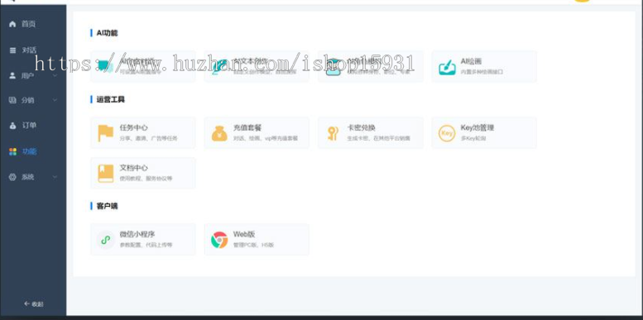Click the 系统 gear icon in sidebar

pos(12,177)
